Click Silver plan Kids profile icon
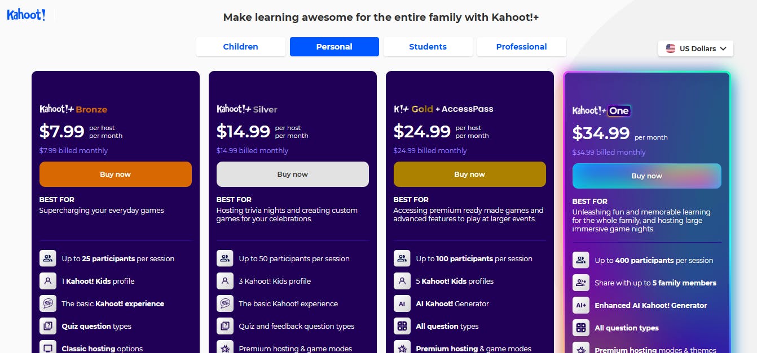The image size is (757, 353). (x=225, y=281)
